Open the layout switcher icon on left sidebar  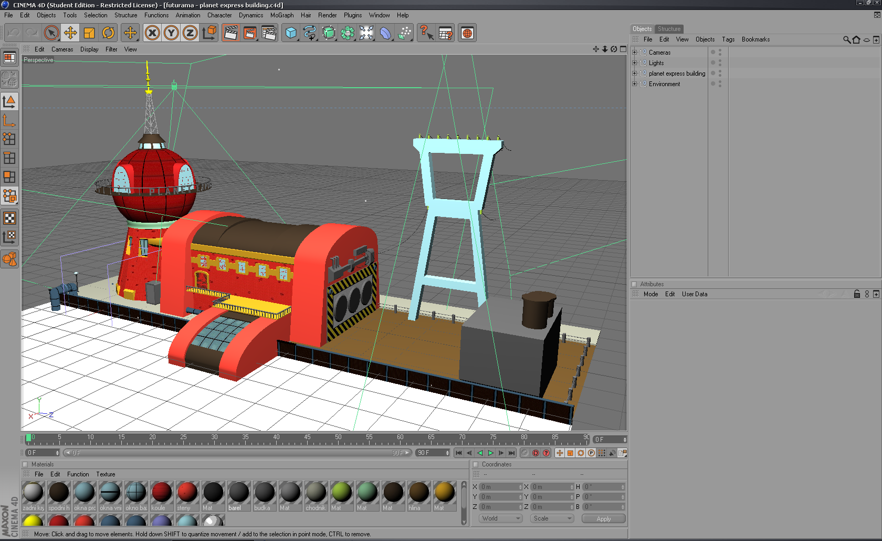(x=9, y=58)
